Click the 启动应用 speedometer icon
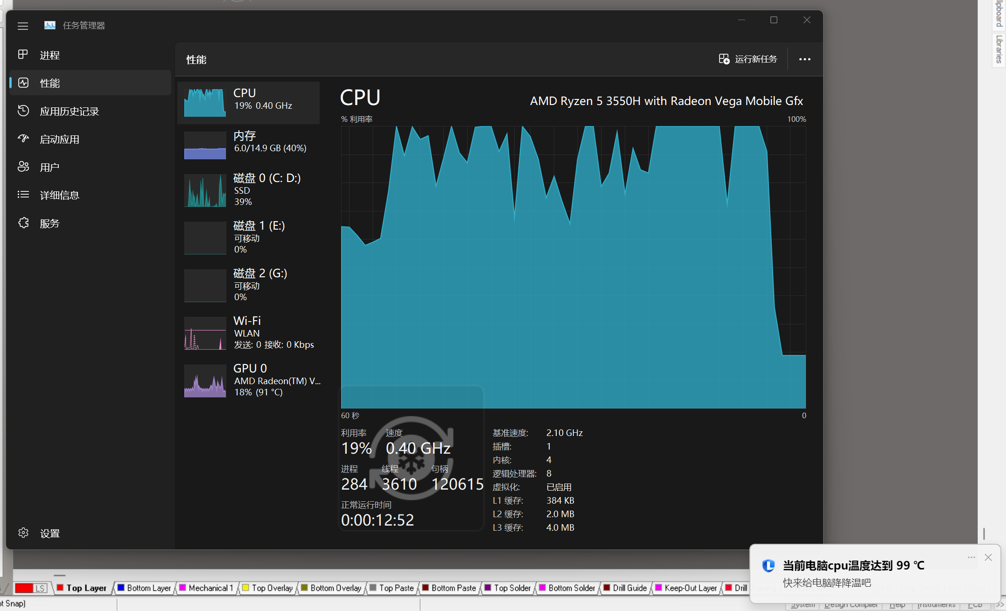 coord(23,139)
